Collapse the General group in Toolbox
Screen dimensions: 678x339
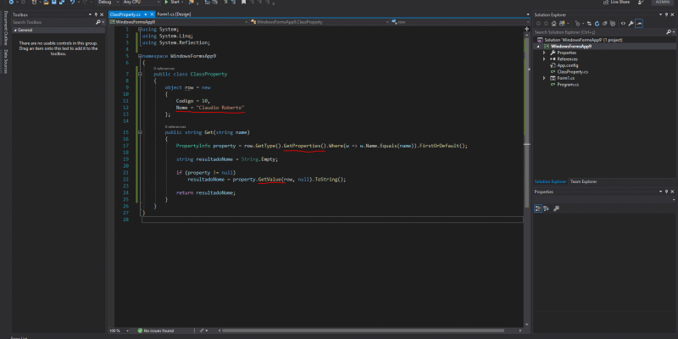(x=17, y=29)
